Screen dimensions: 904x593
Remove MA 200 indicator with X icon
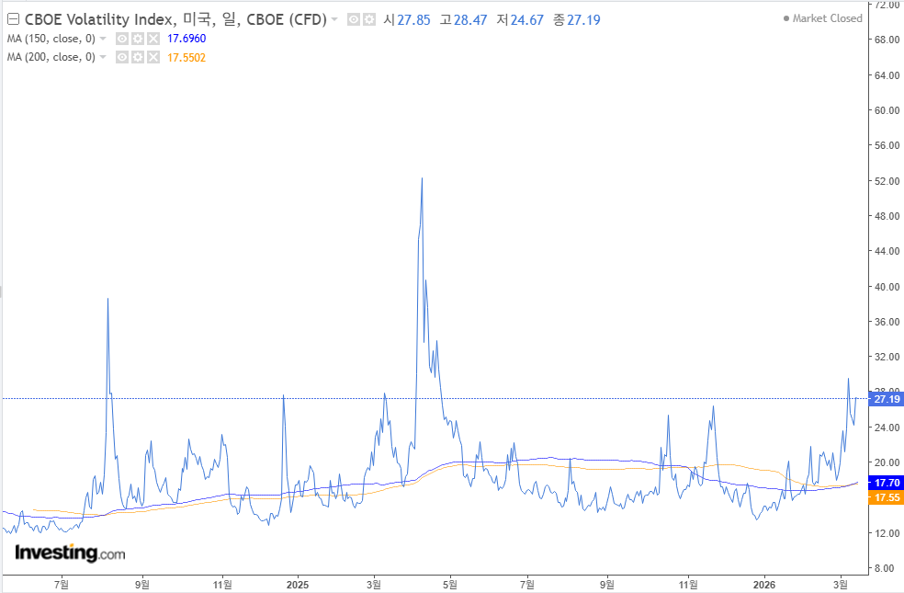(153, 57)
